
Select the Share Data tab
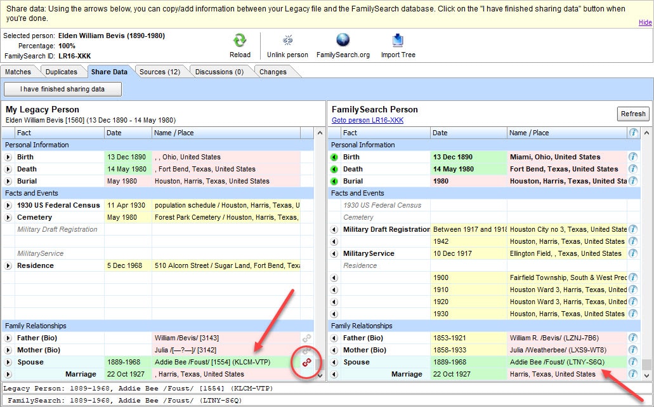(109, 72)
